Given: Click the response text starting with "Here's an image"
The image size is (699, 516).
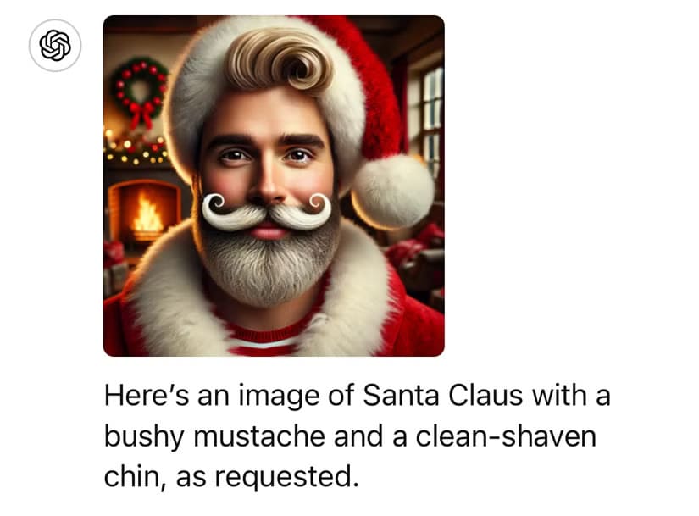Looking at the screenshot, I should click(x=357, y=436).
